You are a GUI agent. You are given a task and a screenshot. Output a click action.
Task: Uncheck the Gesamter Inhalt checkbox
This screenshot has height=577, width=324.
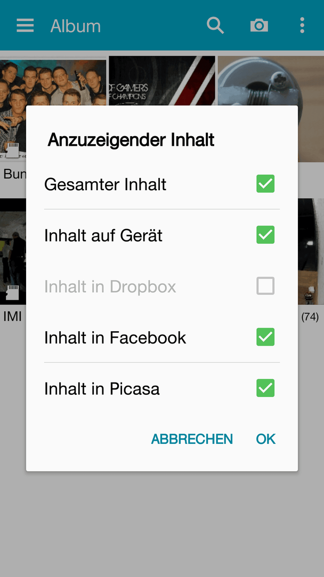coord(265,184)
